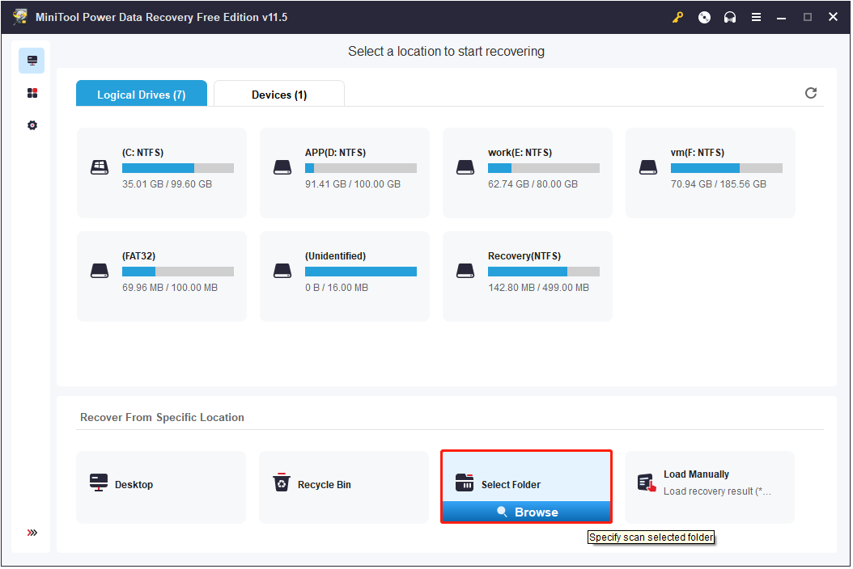Click the Browse button
Image resolution: width=853 pixels, height=569 pixels.
527,512
